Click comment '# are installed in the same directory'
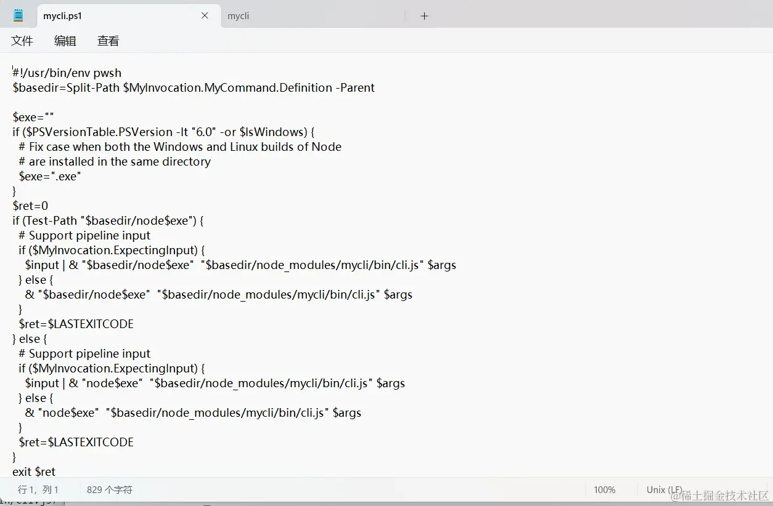 click(x=115, y=161)
